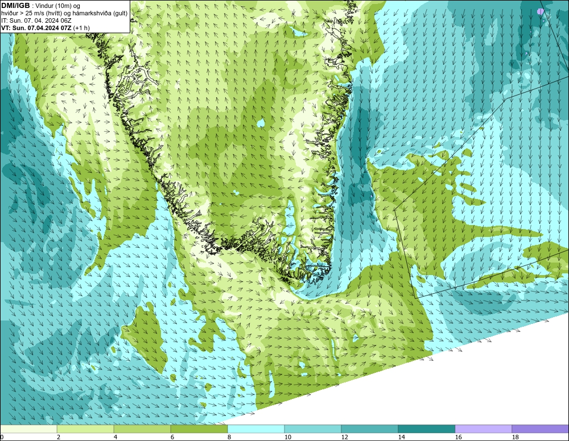This screenshot has height=441, width=569.
Task: Select the 2–4 m/s light green legend swatch
Action: [85, 429]
